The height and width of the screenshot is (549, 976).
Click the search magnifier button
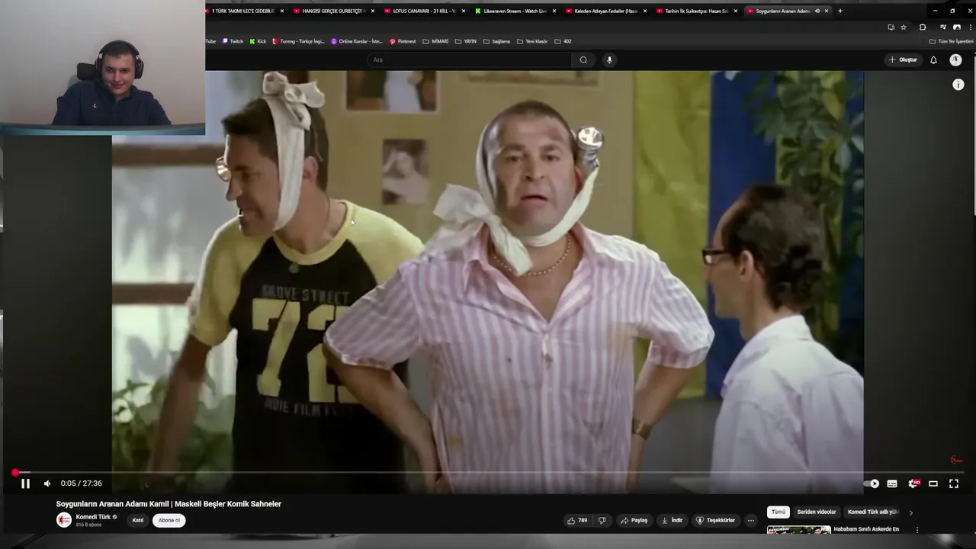coord(583,59)
